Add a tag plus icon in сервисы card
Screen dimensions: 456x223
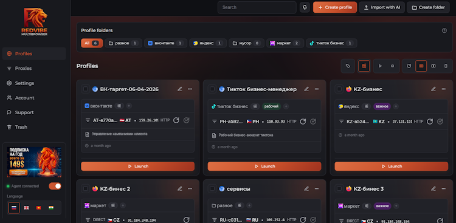[x=249, y=205]
